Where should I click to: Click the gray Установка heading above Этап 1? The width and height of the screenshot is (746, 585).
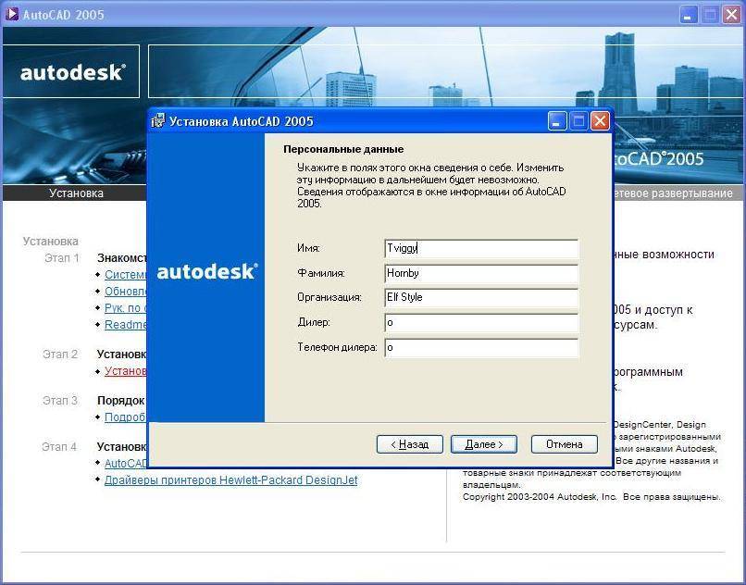(x=50, y=242)
